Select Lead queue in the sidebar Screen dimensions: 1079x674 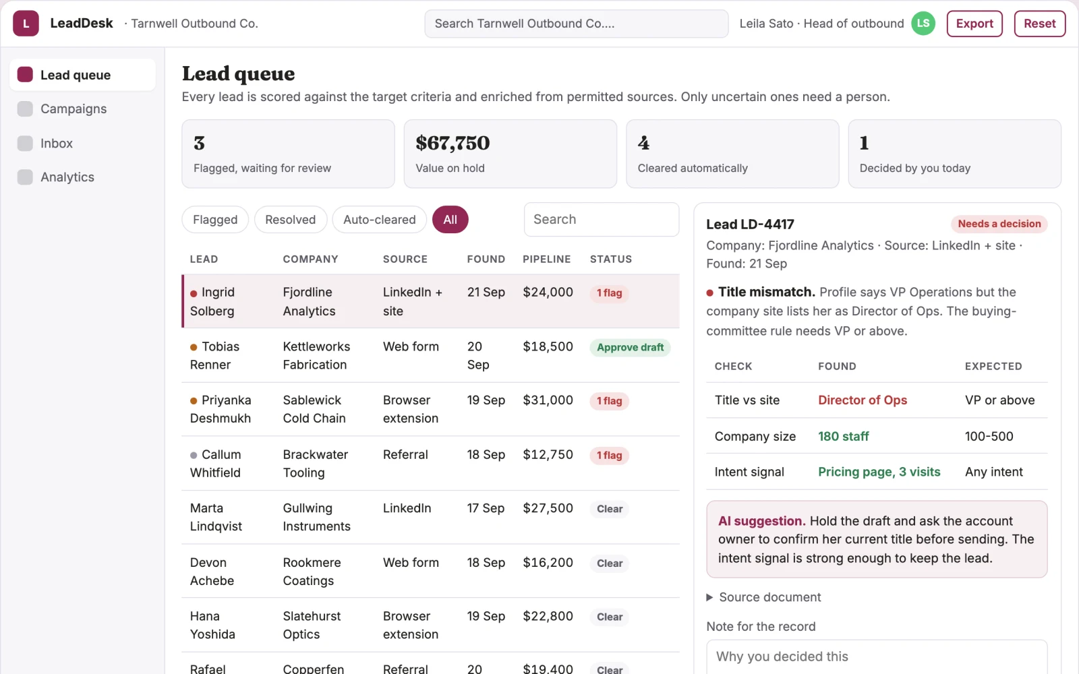[x=82, y=75]
